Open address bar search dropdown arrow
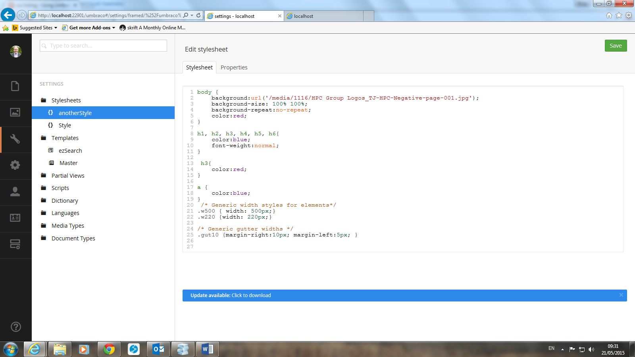Viewport: 635px width, 357px height. (192, 15)
